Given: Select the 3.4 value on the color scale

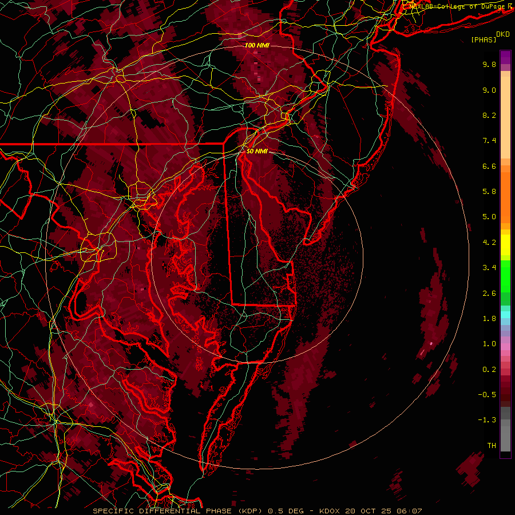Looking at the screenshot, I should tap(489, 268).
